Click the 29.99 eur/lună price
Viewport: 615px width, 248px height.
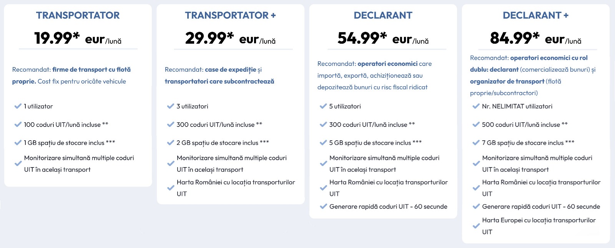[230, 38]
